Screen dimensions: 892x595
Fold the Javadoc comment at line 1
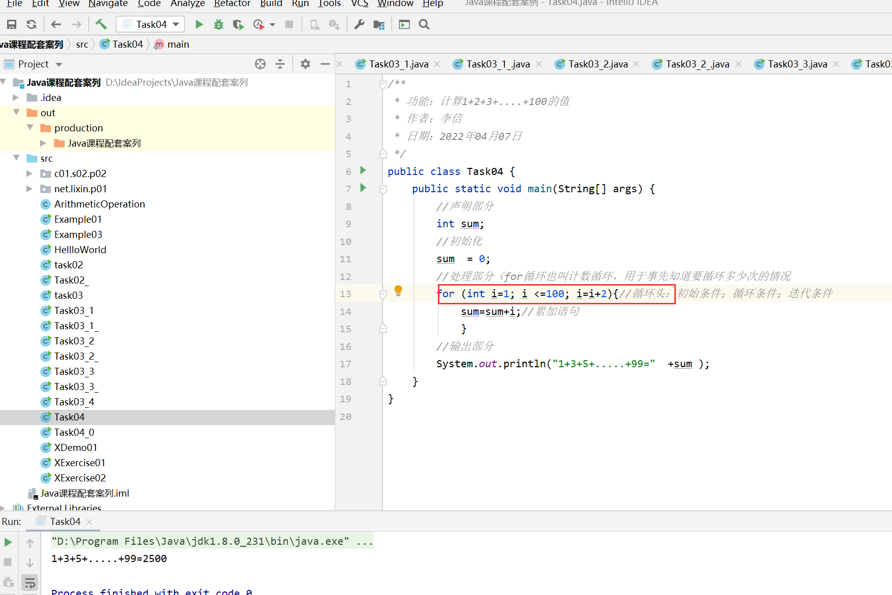[x=383, y=84]
